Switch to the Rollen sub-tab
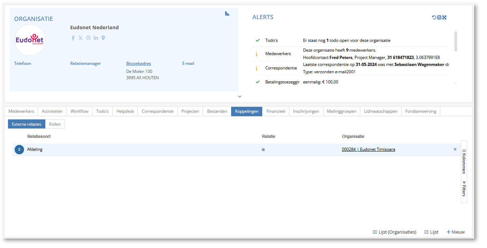487x248 pixels. pyautogui.click(x=55, y=124)
